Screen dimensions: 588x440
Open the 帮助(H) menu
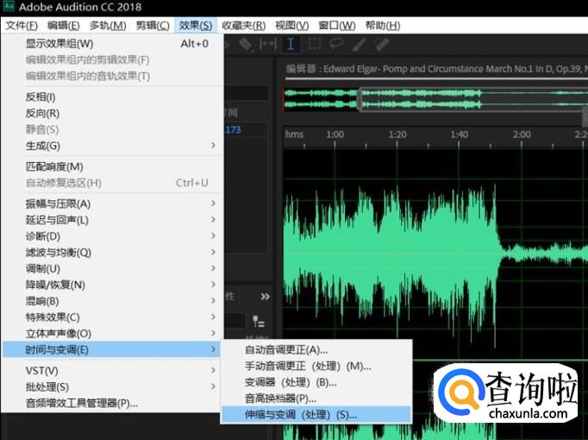pyautogui.click(x=383, y=26)
